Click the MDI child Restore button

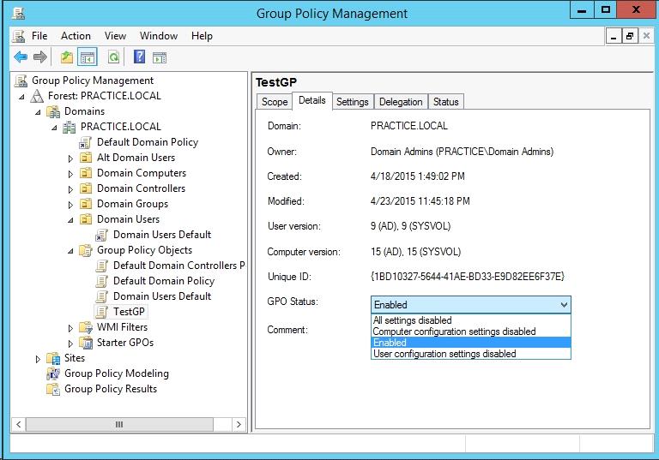[630, 36]
